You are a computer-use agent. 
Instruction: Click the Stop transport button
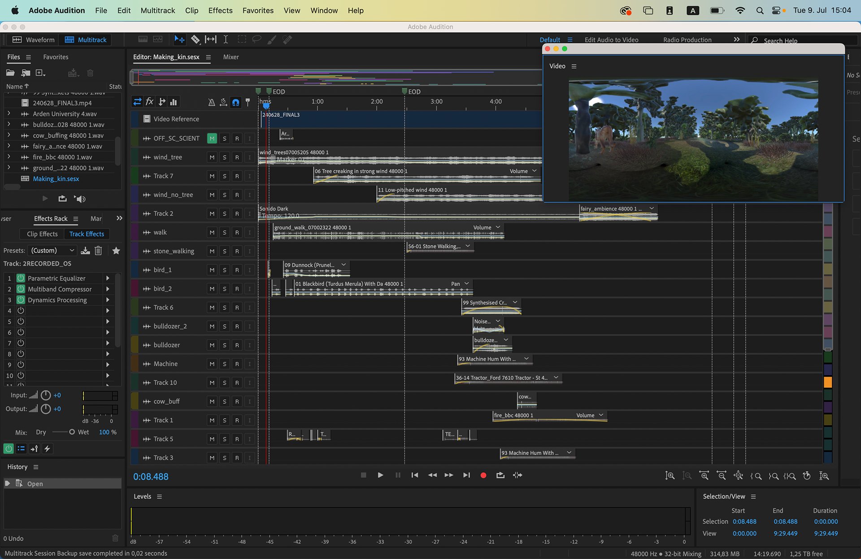click(x=364, y=475)
